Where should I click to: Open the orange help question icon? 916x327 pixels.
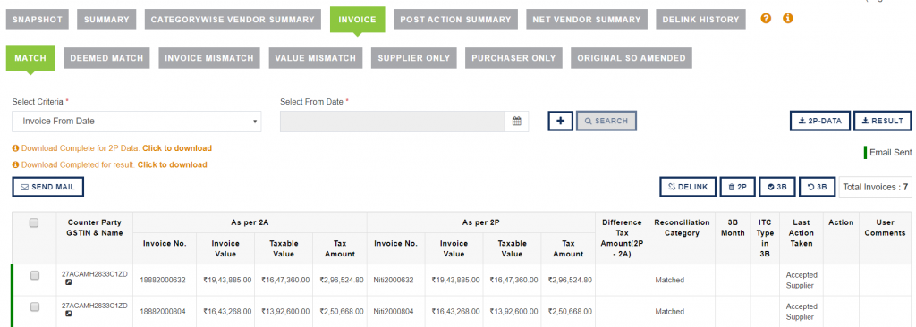click(x=766, y=19)
